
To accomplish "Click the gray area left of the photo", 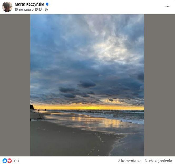I will point(15,85).
